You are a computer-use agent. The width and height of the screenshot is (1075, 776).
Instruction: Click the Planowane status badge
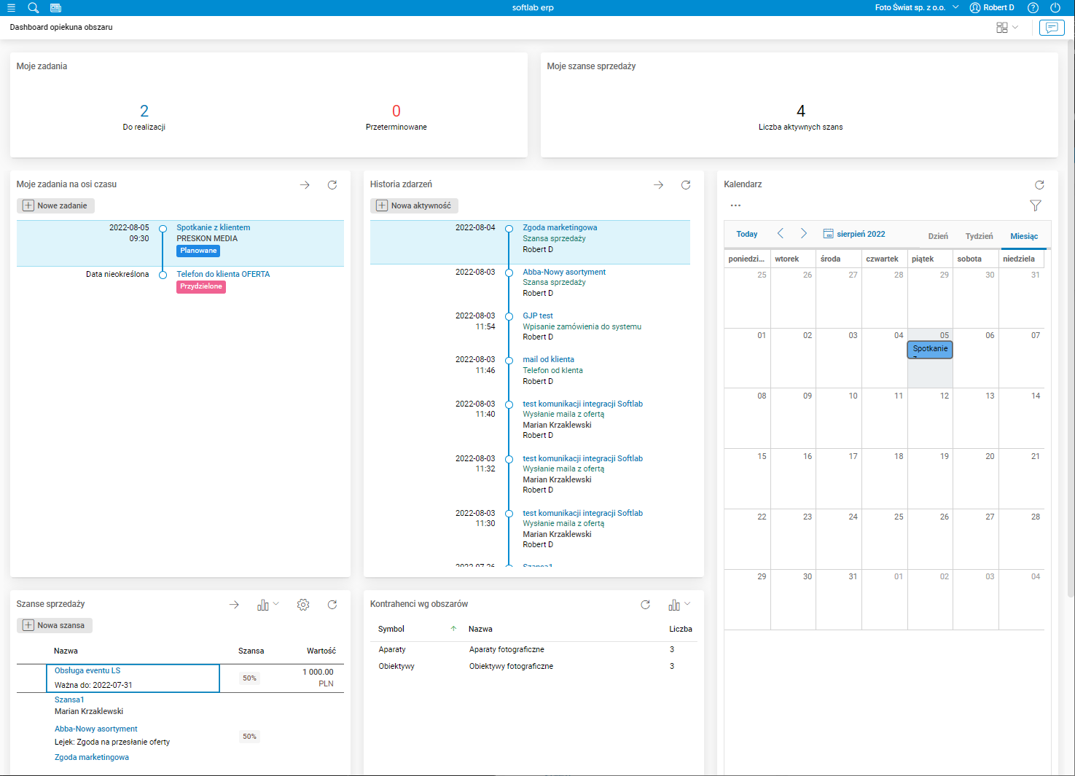[198, 251]
